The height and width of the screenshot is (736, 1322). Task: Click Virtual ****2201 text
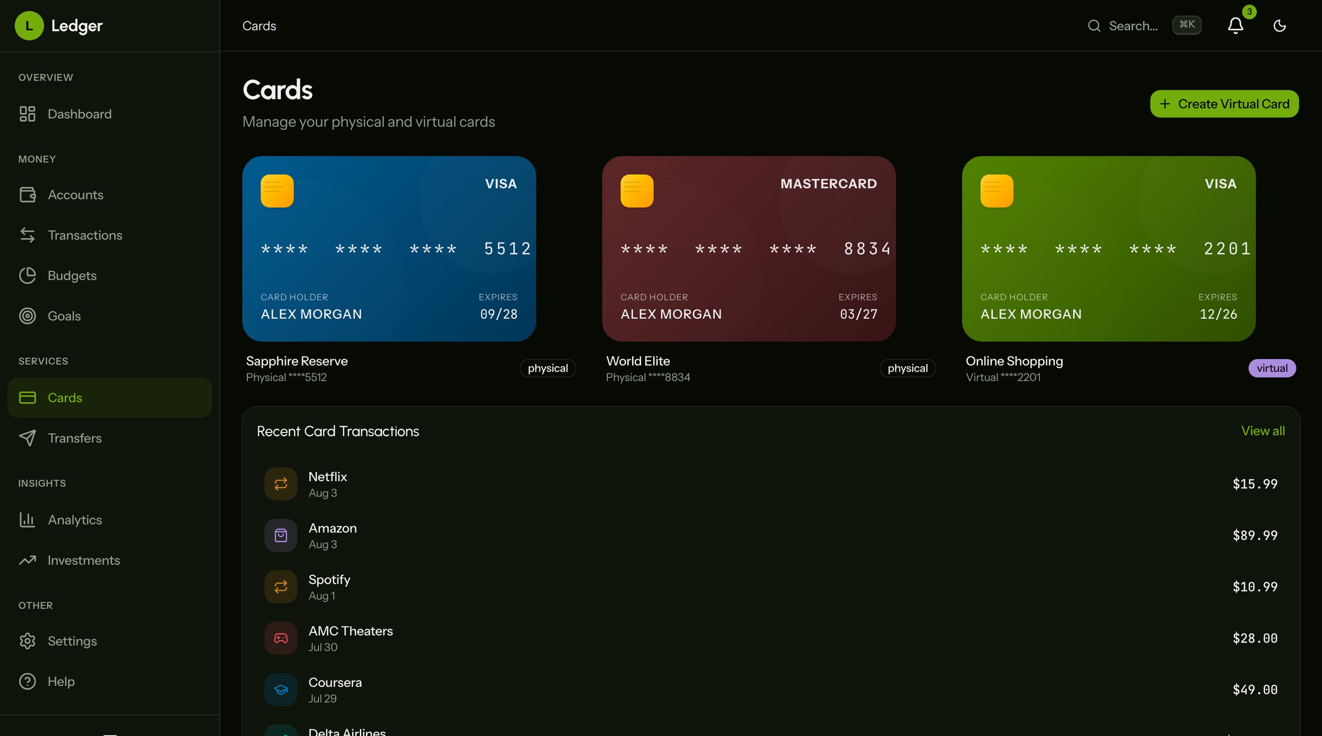[1003, 377]
